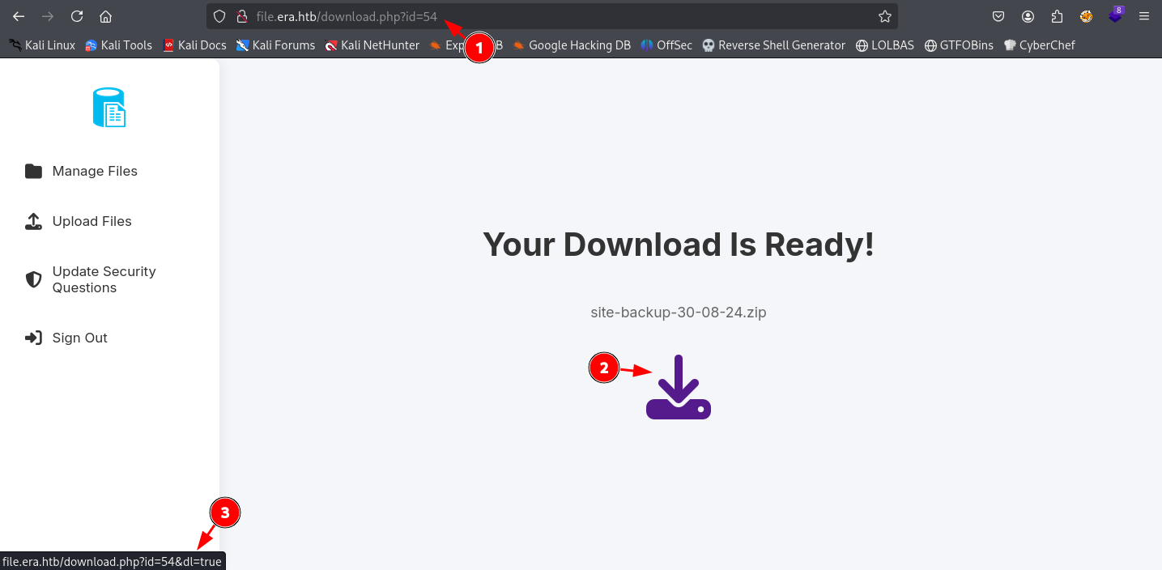1162x570 pixels.
Task: Reload the page with the refresh icon
Action: [77, 16]
